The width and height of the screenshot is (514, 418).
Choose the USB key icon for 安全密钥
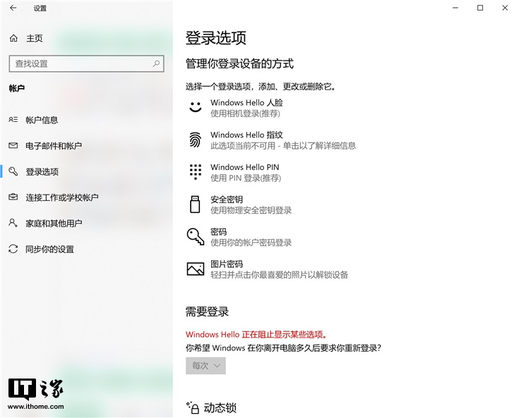pos(195,204)
